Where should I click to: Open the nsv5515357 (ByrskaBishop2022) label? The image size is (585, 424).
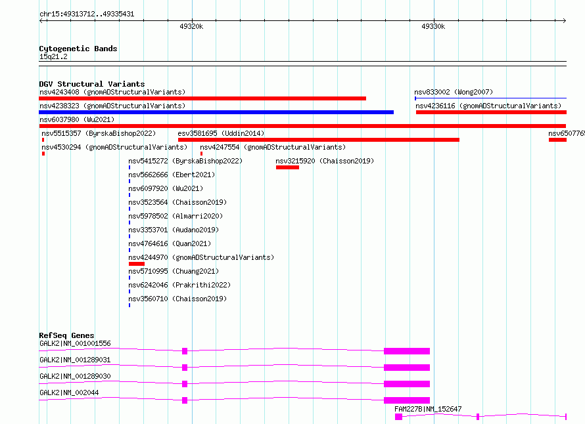pos(99,133)
